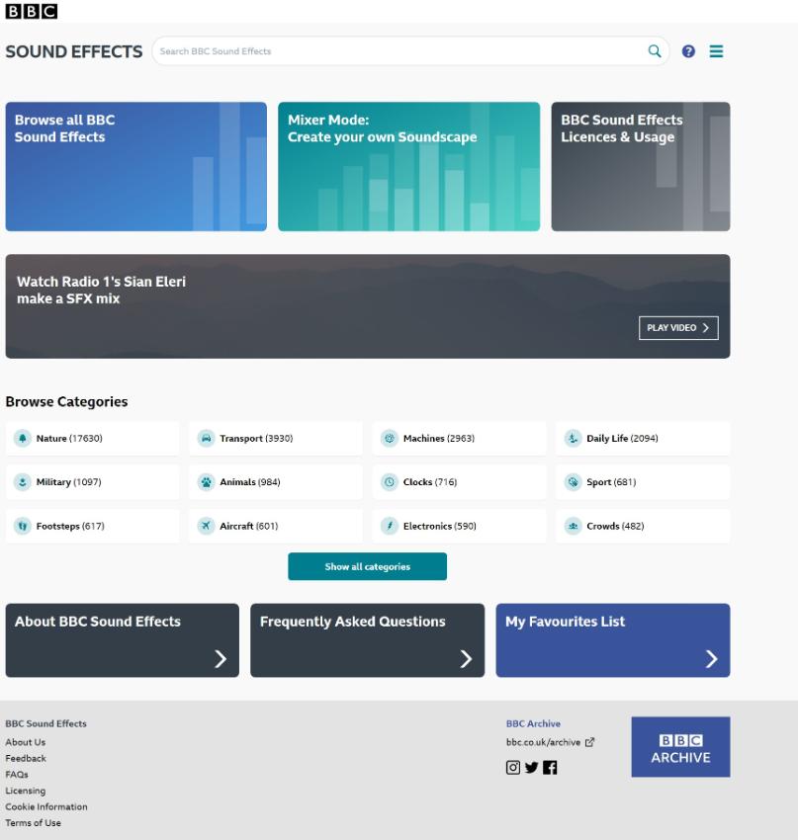Click the Footsteps icon
This screenshot has width=798, height=840.
(x=23, y=526)
